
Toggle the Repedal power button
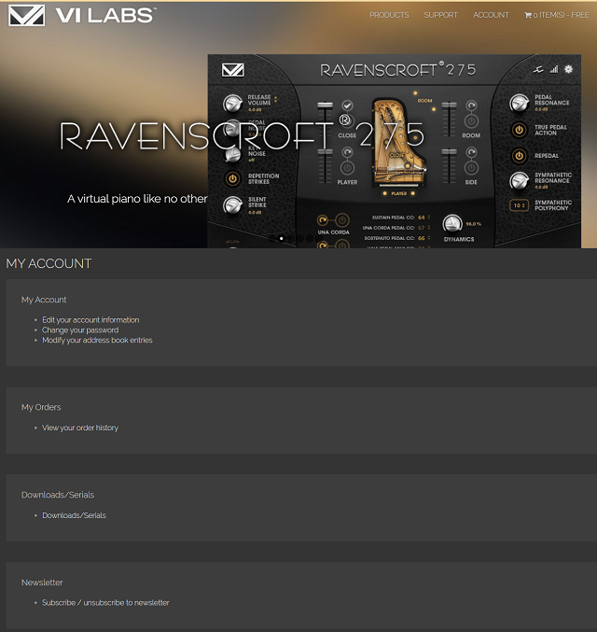(x=519, y=156)
